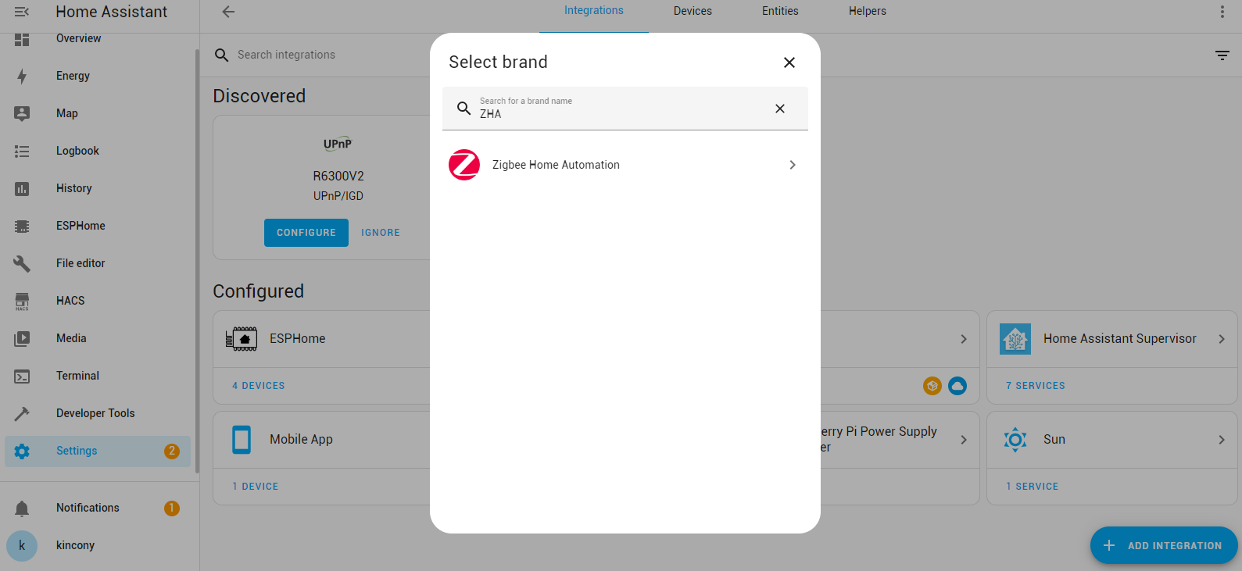Open the 7 Services link

pos(1035,386)
